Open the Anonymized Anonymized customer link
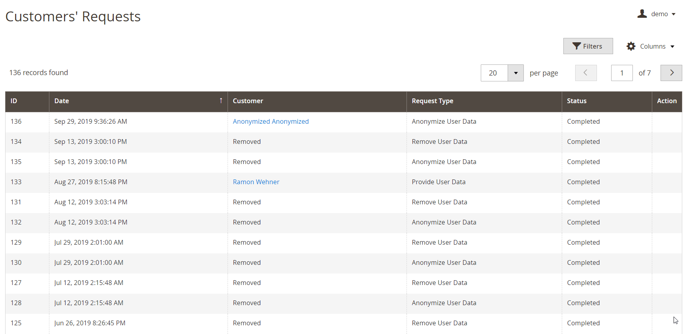The height and width of the screenshot is (334, 687). click(271, 122)
